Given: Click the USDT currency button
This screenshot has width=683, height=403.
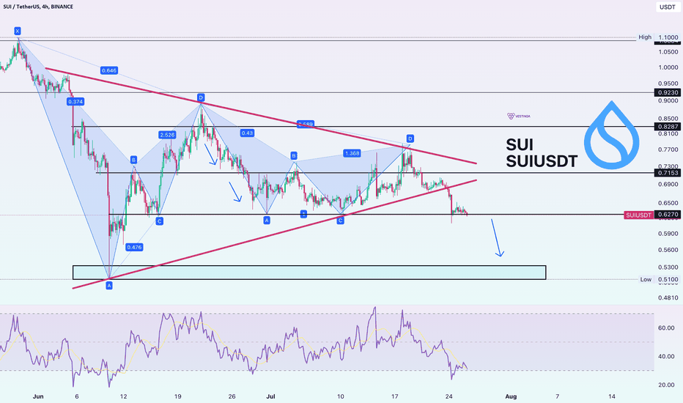Looking at the screenshot, I should [x=668, y=7].
